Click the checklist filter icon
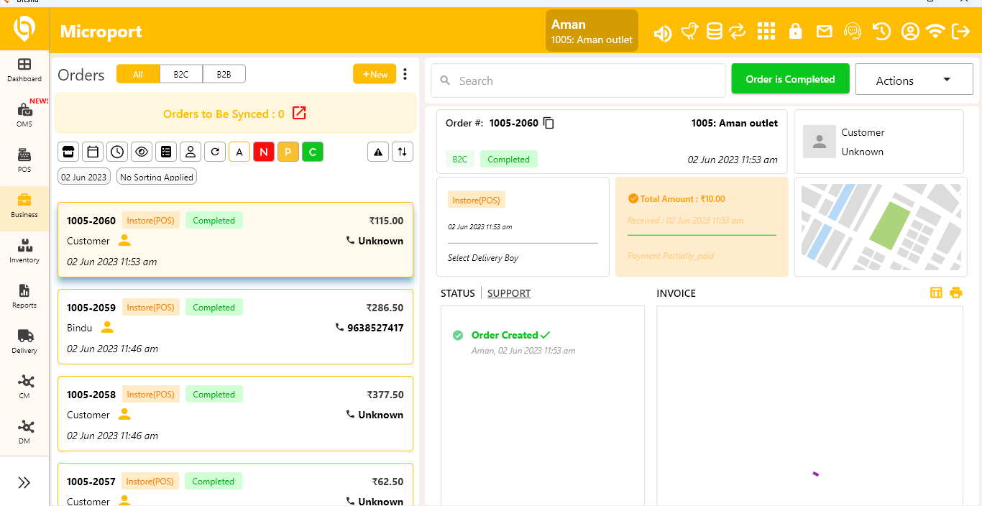 (x=166, y=152)
